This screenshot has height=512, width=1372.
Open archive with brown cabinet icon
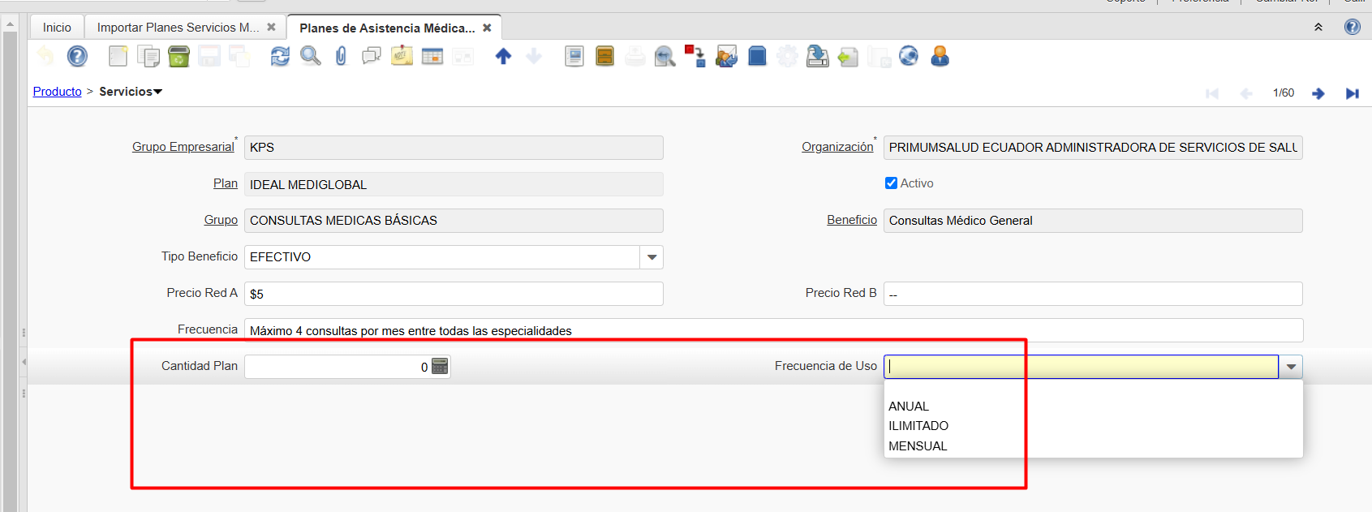pyautogui.click(x=604, y=56)
